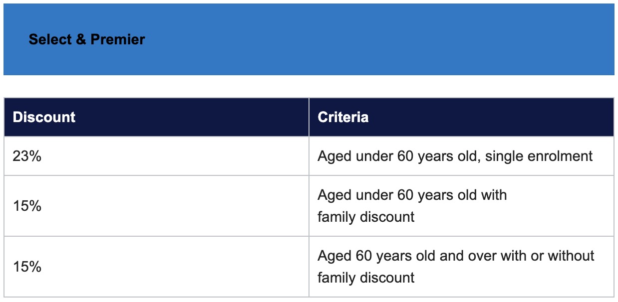Click the Criteria column header

343,117
